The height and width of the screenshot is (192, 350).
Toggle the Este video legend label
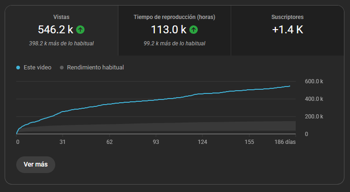(x=37, y=68)
